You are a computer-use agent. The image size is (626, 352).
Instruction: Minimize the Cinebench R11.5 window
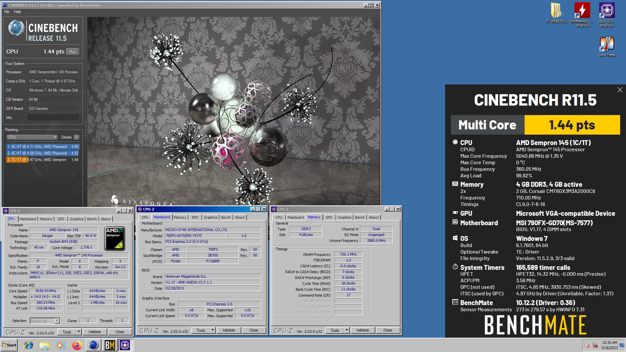(x=366, y=5)
